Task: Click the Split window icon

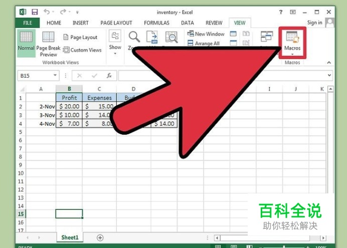Action: point(233,34)
